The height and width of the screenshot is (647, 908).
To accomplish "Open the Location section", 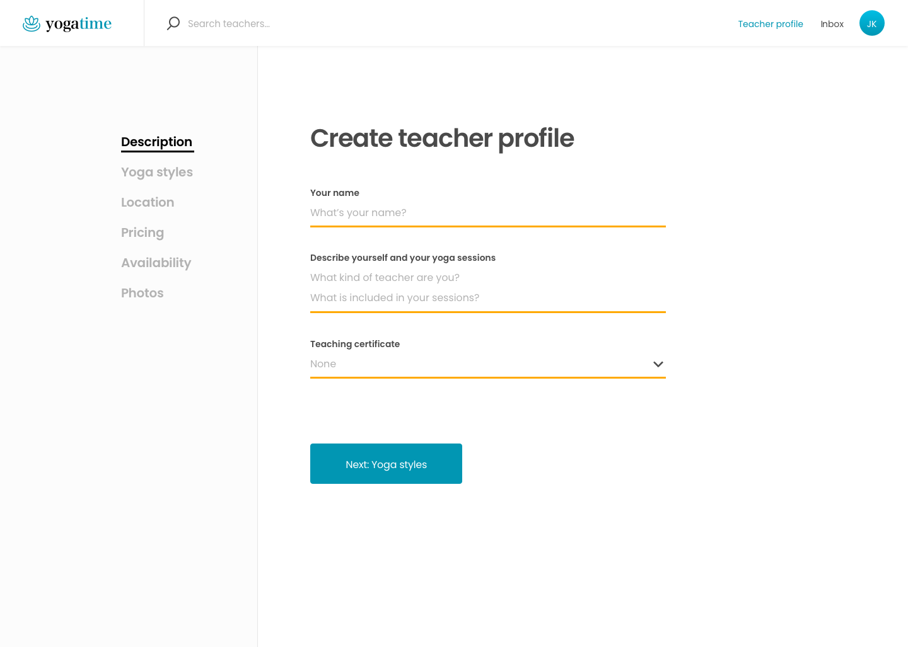I will coord(148,202).
